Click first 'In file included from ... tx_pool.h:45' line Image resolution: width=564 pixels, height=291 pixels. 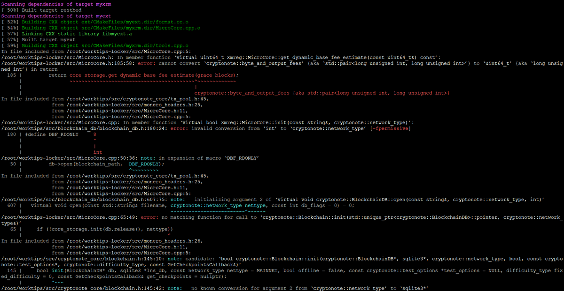click(105, 99)
